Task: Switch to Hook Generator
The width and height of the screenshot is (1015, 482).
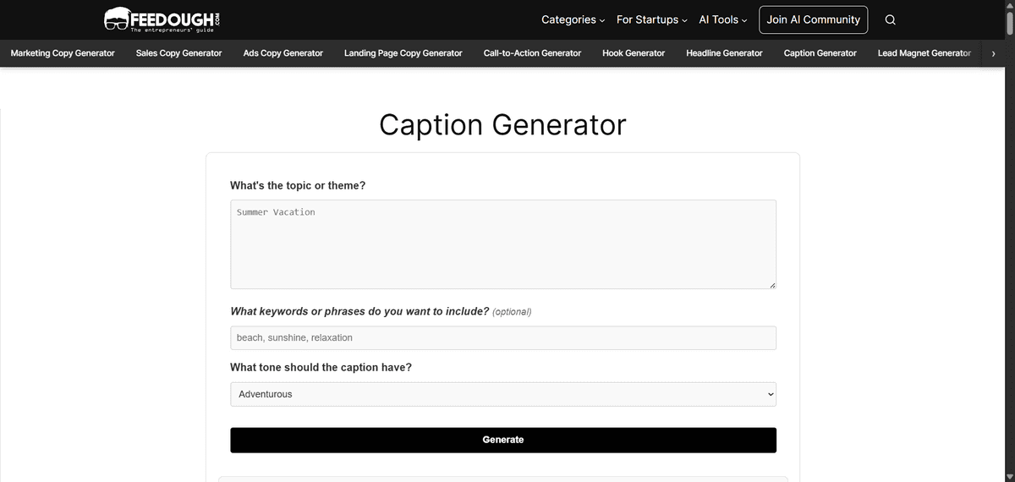Action: (633, 53)
